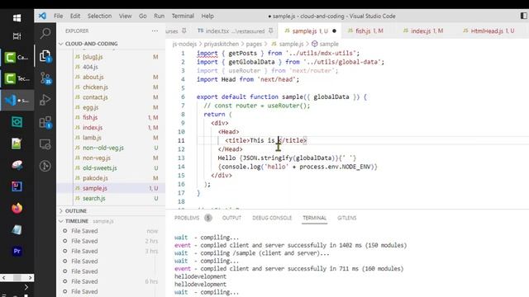Select the Terminal panel tab
Screen dimensions: 529x297
314,218
